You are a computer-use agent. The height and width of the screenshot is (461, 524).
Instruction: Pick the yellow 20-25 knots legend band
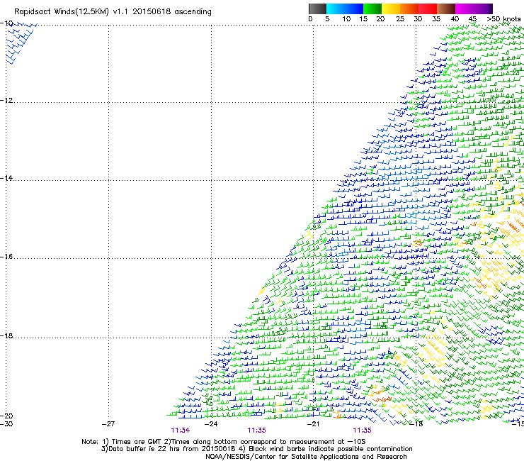point(391,9)
